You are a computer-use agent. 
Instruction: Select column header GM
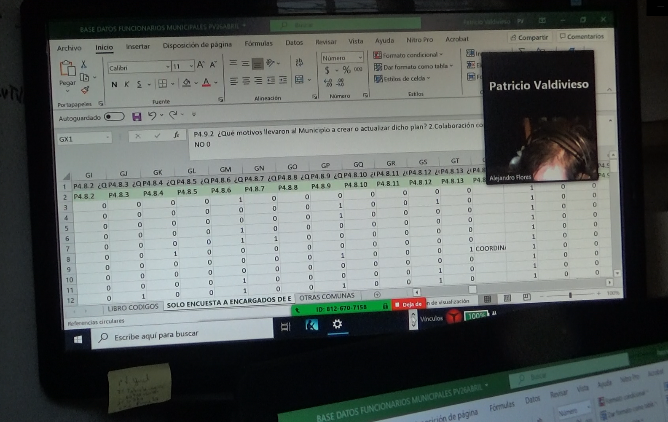click(x=225, y=169)
